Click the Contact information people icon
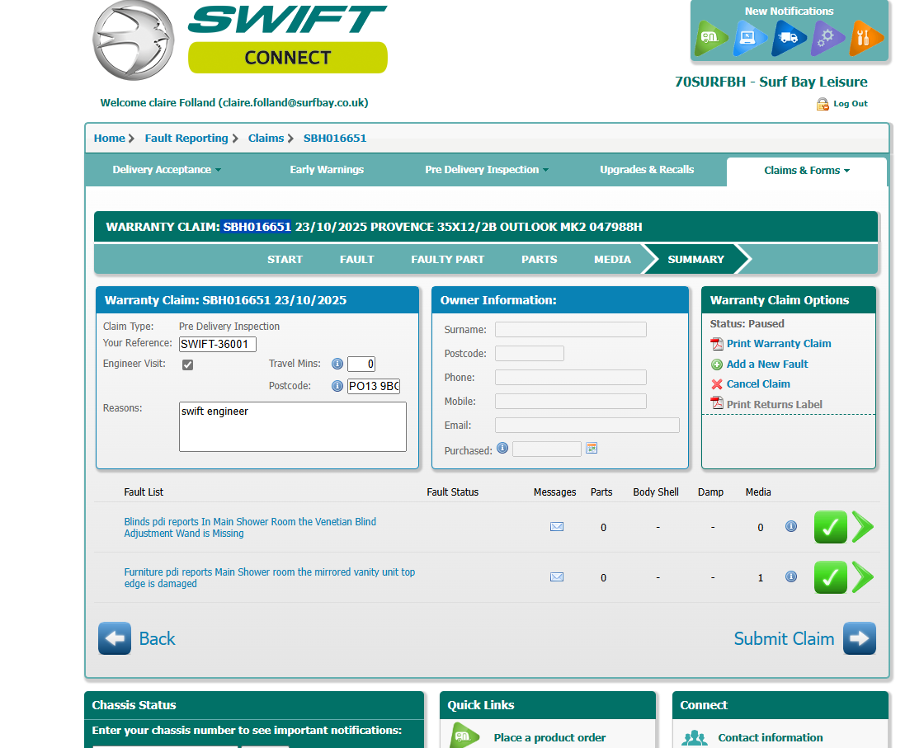Image resolution: width=924 pixels, height=748 pixels. (x=695, y=738)
